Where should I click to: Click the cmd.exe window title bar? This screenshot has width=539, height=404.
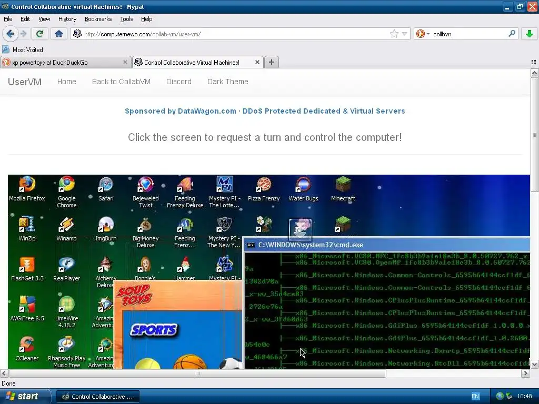click(387, 245)
